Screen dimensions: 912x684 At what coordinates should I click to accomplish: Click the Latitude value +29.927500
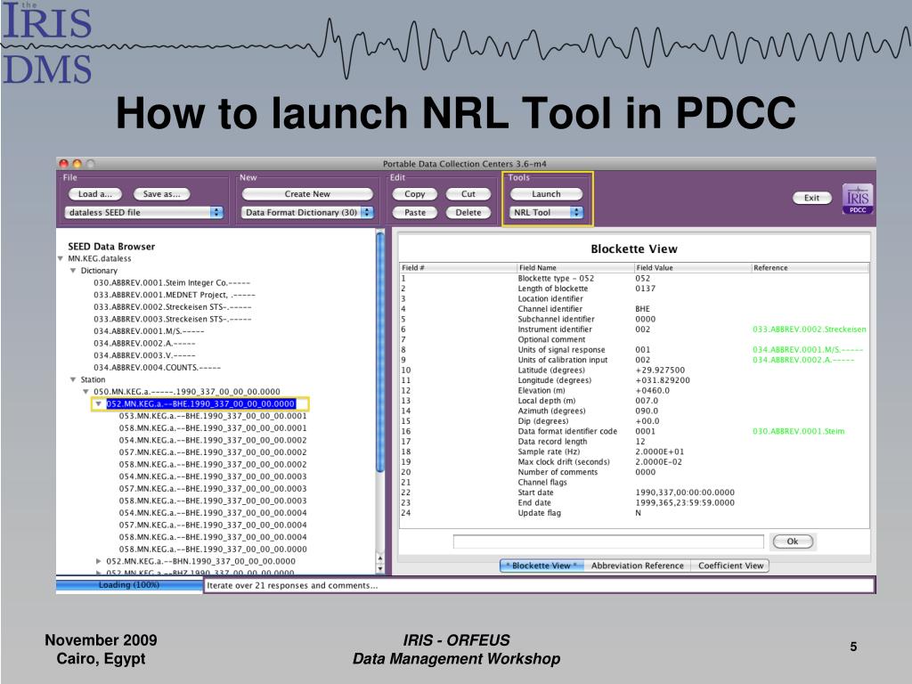660,370
